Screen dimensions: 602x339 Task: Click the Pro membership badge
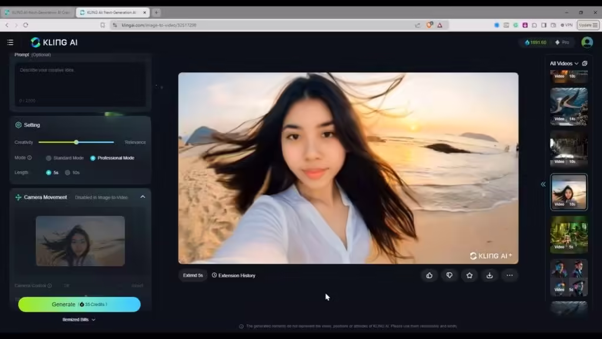click(x=563, y=42)
